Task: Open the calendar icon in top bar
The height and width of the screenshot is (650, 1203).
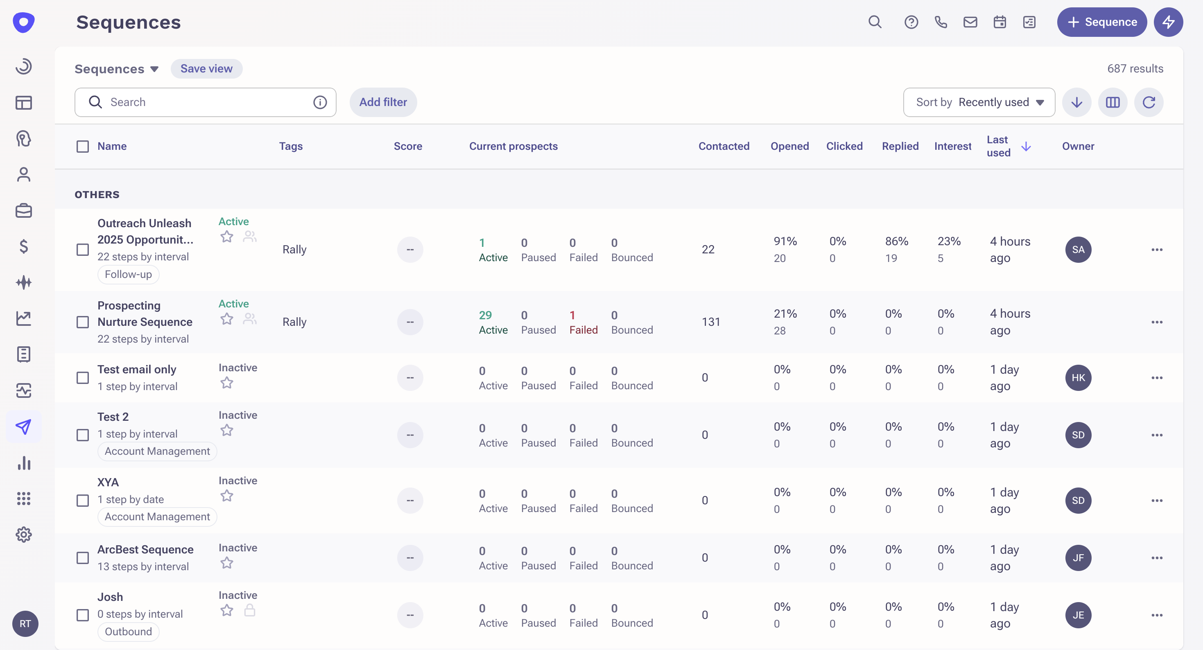Action: pyautogui.click(x=999, y=22)
